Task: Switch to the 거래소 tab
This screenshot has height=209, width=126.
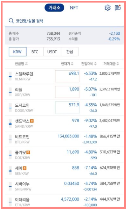Action: 54,8
